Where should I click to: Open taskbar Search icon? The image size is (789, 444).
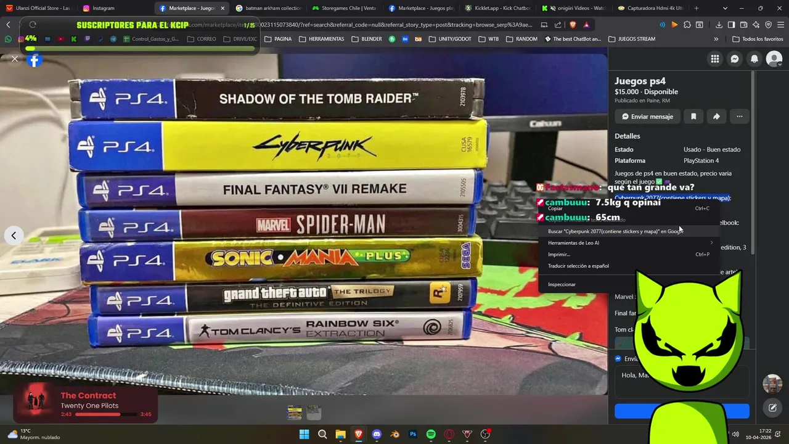point(322,434)
